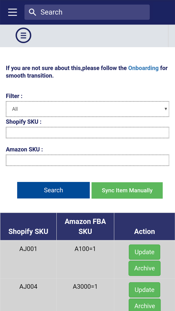Click the blue Search button
175x311 pixels.
coord(53,190)
